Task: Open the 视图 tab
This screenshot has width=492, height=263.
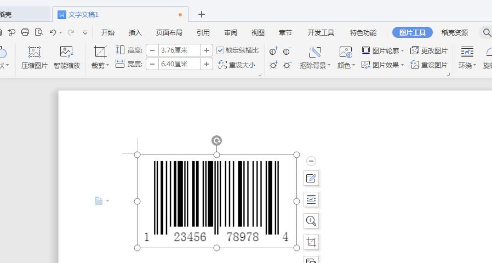Action: pyautogui.click(x=258, y=32)
